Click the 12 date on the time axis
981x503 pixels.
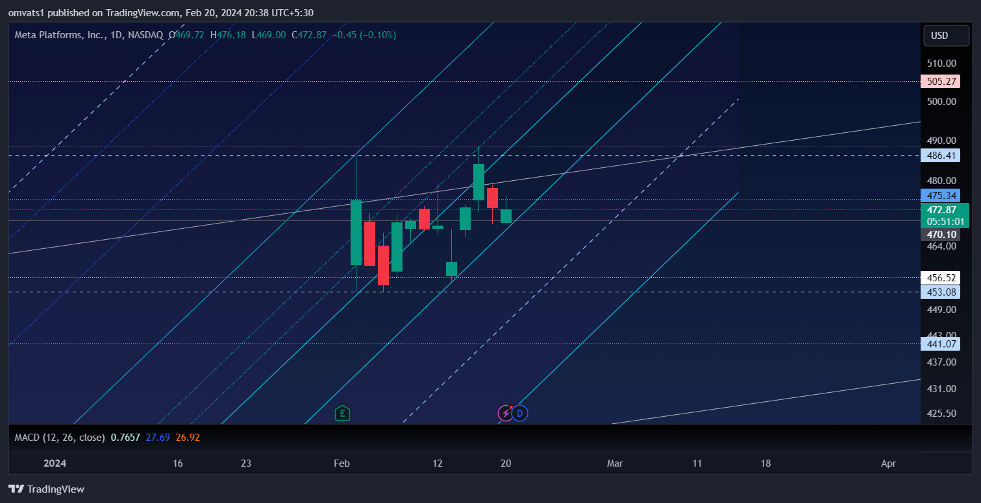(438, 463)
